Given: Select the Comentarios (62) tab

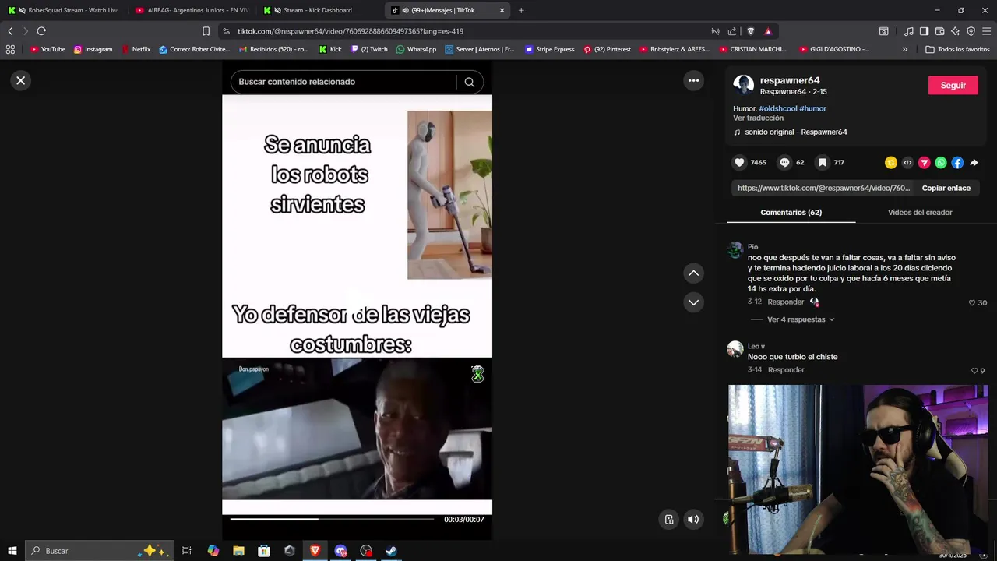Looking at the screenshot, I should point(791,212).
